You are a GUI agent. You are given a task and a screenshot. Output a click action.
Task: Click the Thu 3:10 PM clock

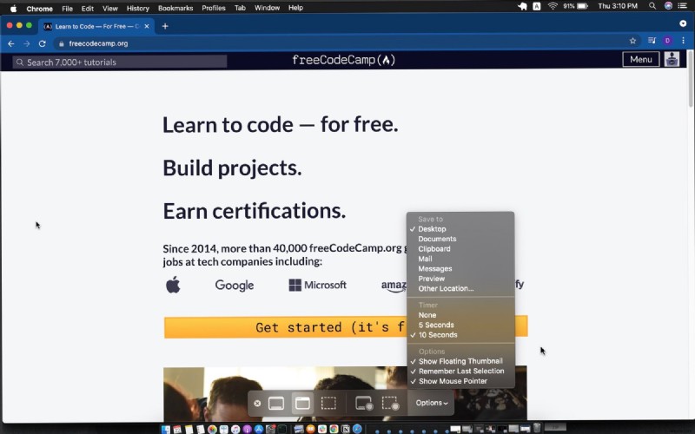(618, 6)
